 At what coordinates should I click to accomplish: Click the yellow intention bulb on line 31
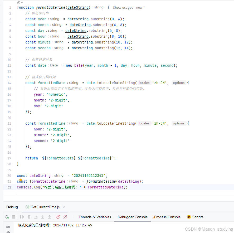click(x=21, y=180)
